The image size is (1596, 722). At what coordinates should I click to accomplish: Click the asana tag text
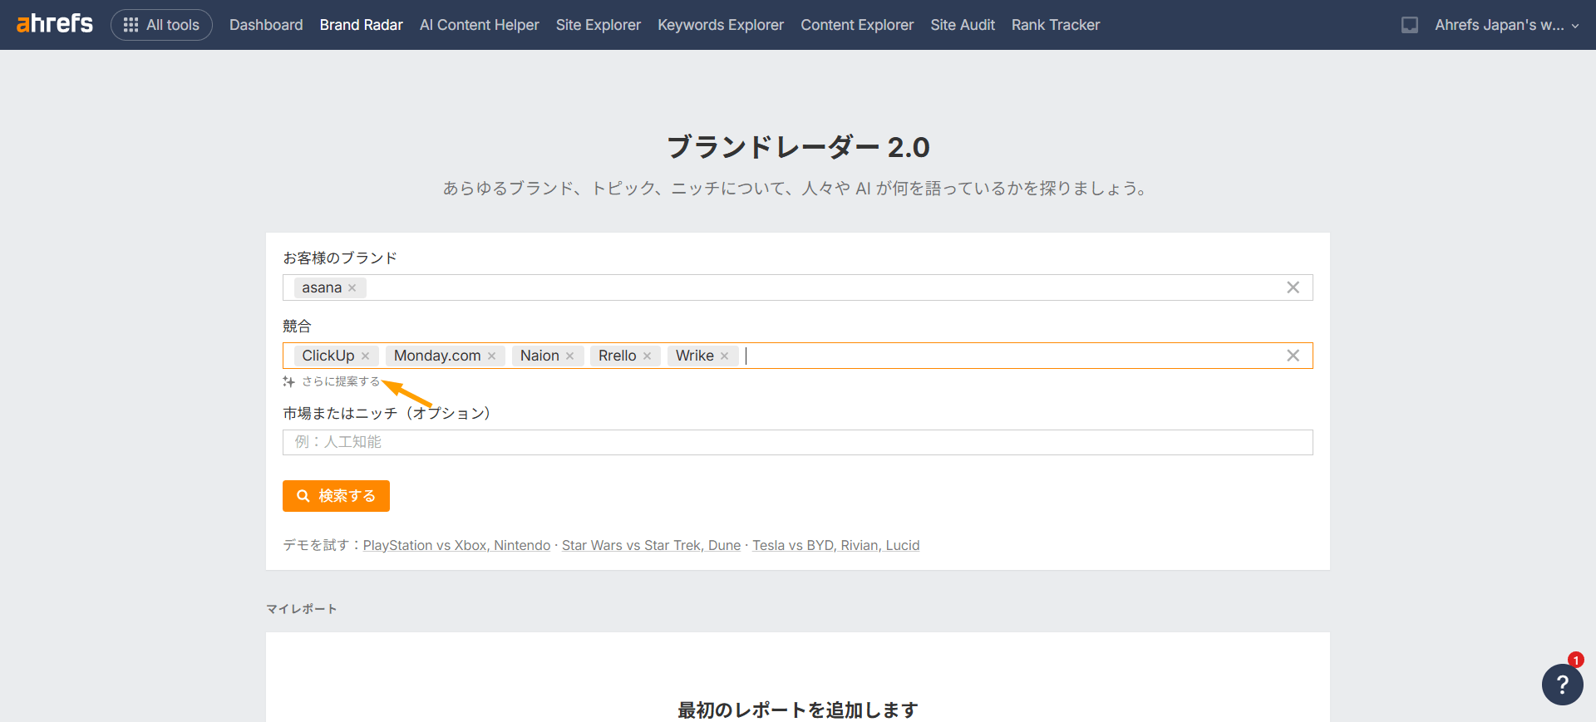[322, 287]
